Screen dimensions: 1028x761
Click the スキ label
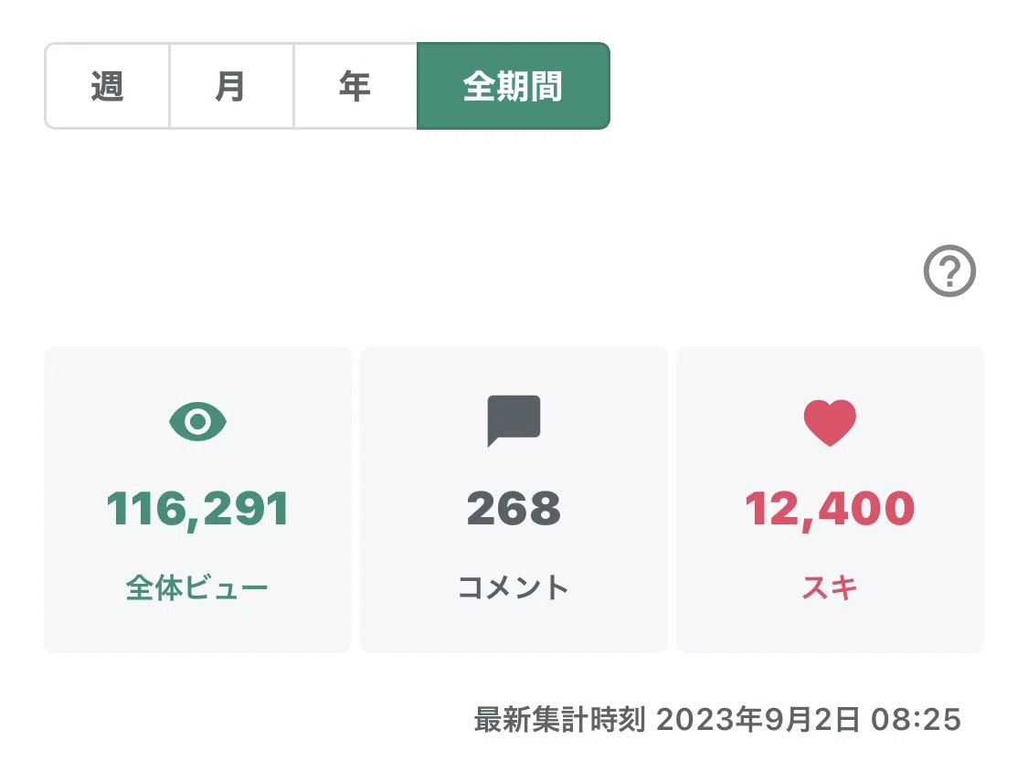tap(830, 587)
